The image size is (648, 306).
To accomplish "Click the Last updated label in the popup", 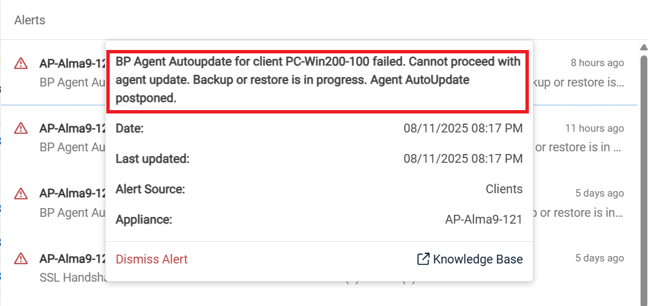I will coord(152,159).
